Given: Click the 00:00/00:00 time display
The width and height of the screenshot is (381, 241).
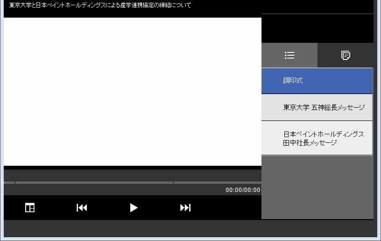Looking at the screenshot, I should [x=243, y=190].
